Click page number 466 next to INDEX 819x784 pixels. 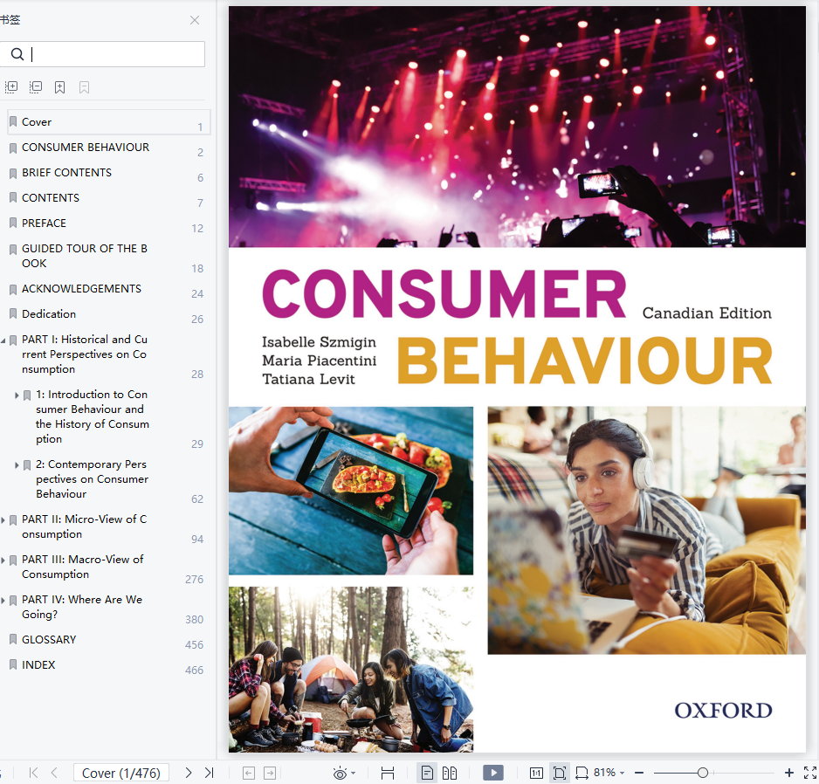(195, 671)
